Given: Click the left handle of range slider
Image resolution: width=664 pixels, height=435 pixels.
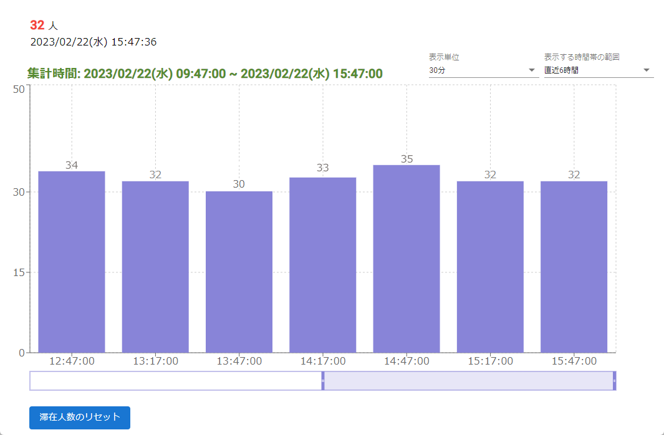Looking at the screenshot, I should click(323, 381).
